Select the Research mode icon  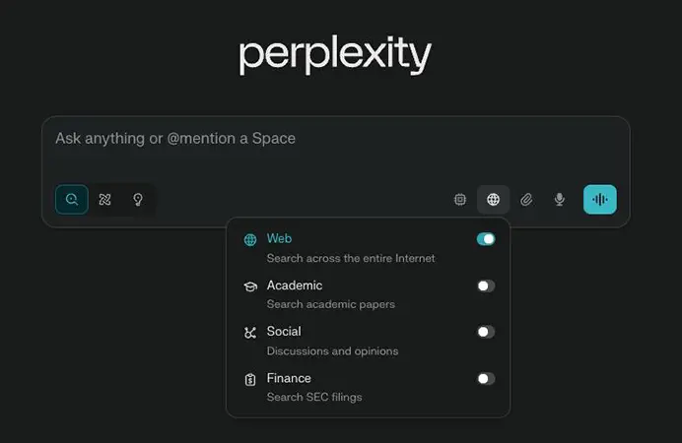104,199
